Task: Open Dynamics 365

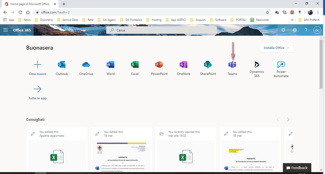Action: point(257,69)
